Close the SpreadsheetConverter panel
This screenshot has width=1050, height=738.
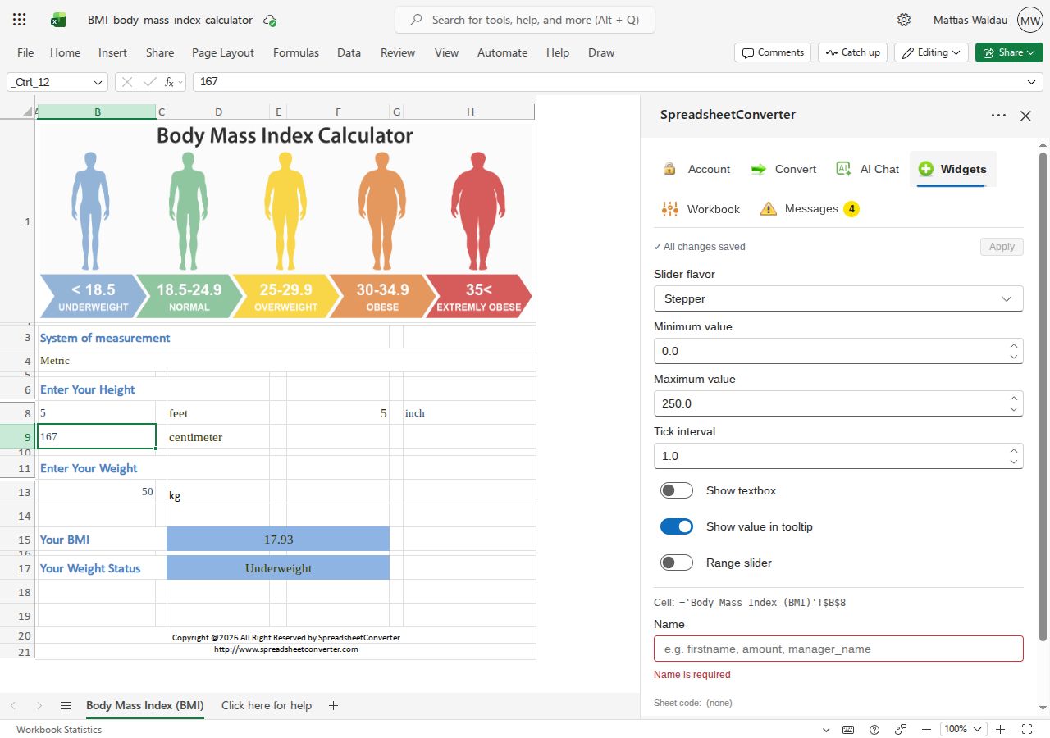click(x=1025, y=116)
